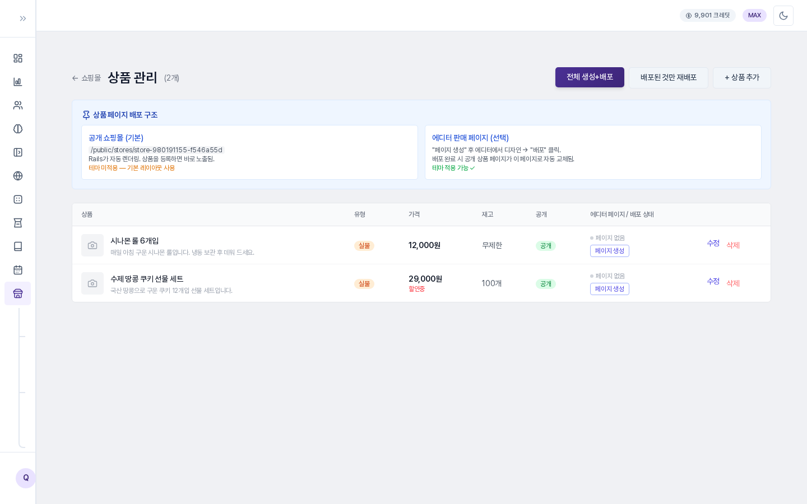This screenshot has width=807, height=504.
Task: Open the users icon in sidebar
Action: pos(18,105)
